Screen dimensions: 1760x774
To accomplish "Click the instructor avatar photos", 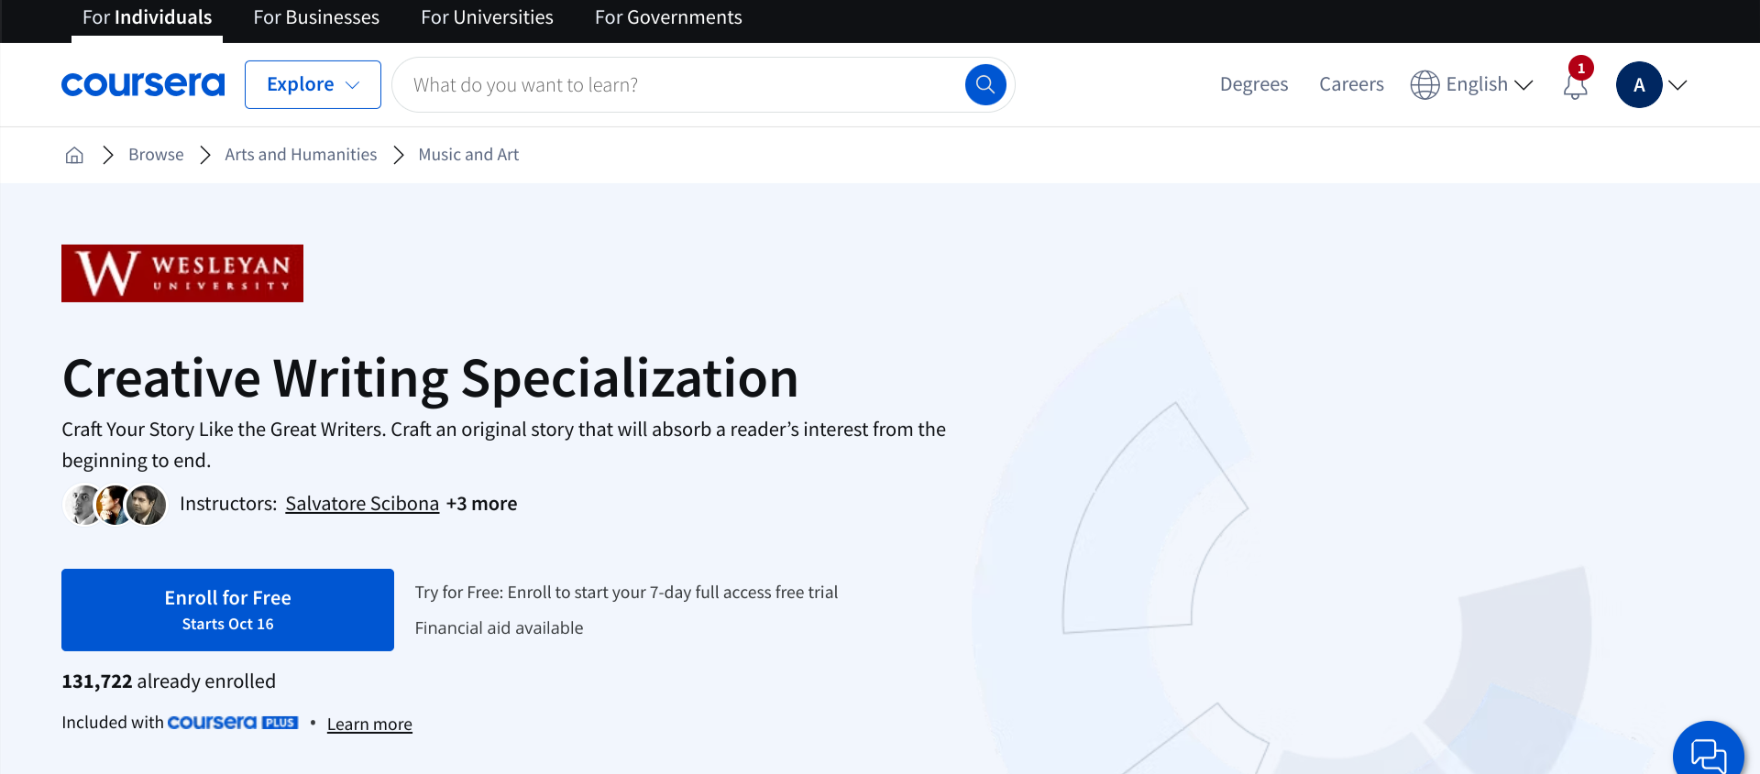I will pyautogui.click(x=115, y=505).
